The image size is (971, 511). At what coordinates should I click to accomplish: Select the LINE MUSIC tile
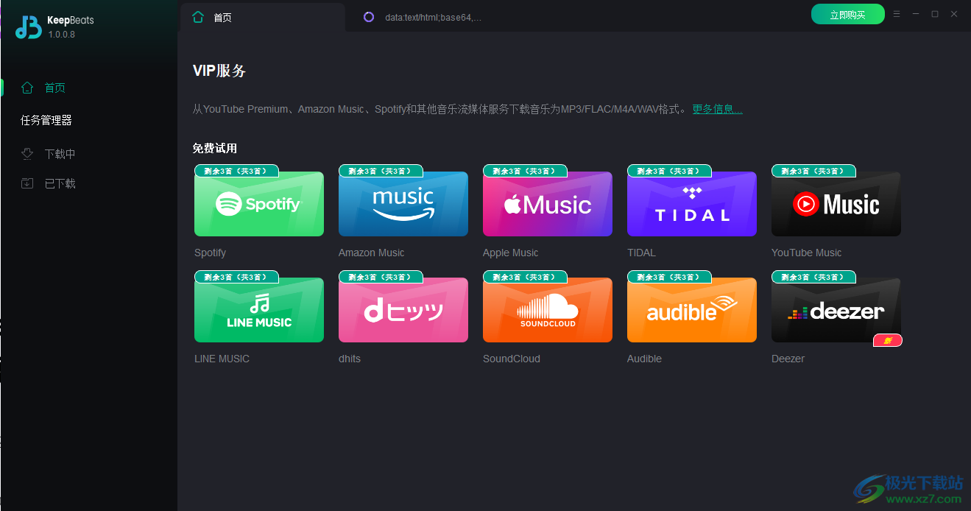coord(258,310)
